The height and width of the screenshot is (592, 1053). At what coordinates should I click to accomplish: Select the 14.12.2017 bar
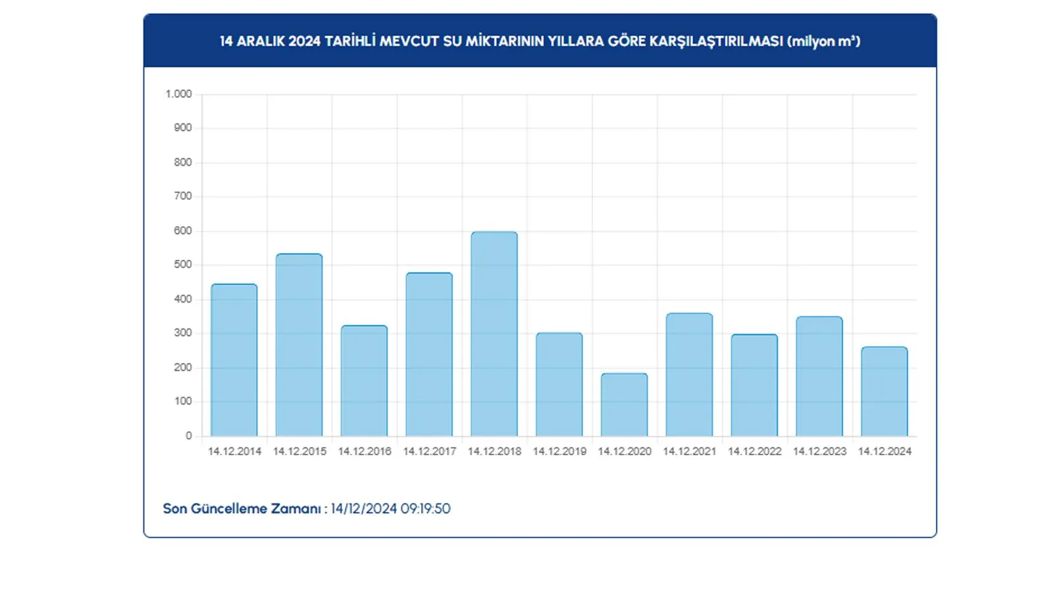coord(429,355)
